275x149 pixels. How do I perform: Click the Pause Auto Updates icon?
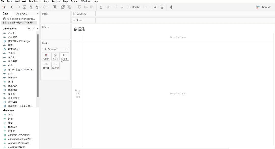click(37, 7)
